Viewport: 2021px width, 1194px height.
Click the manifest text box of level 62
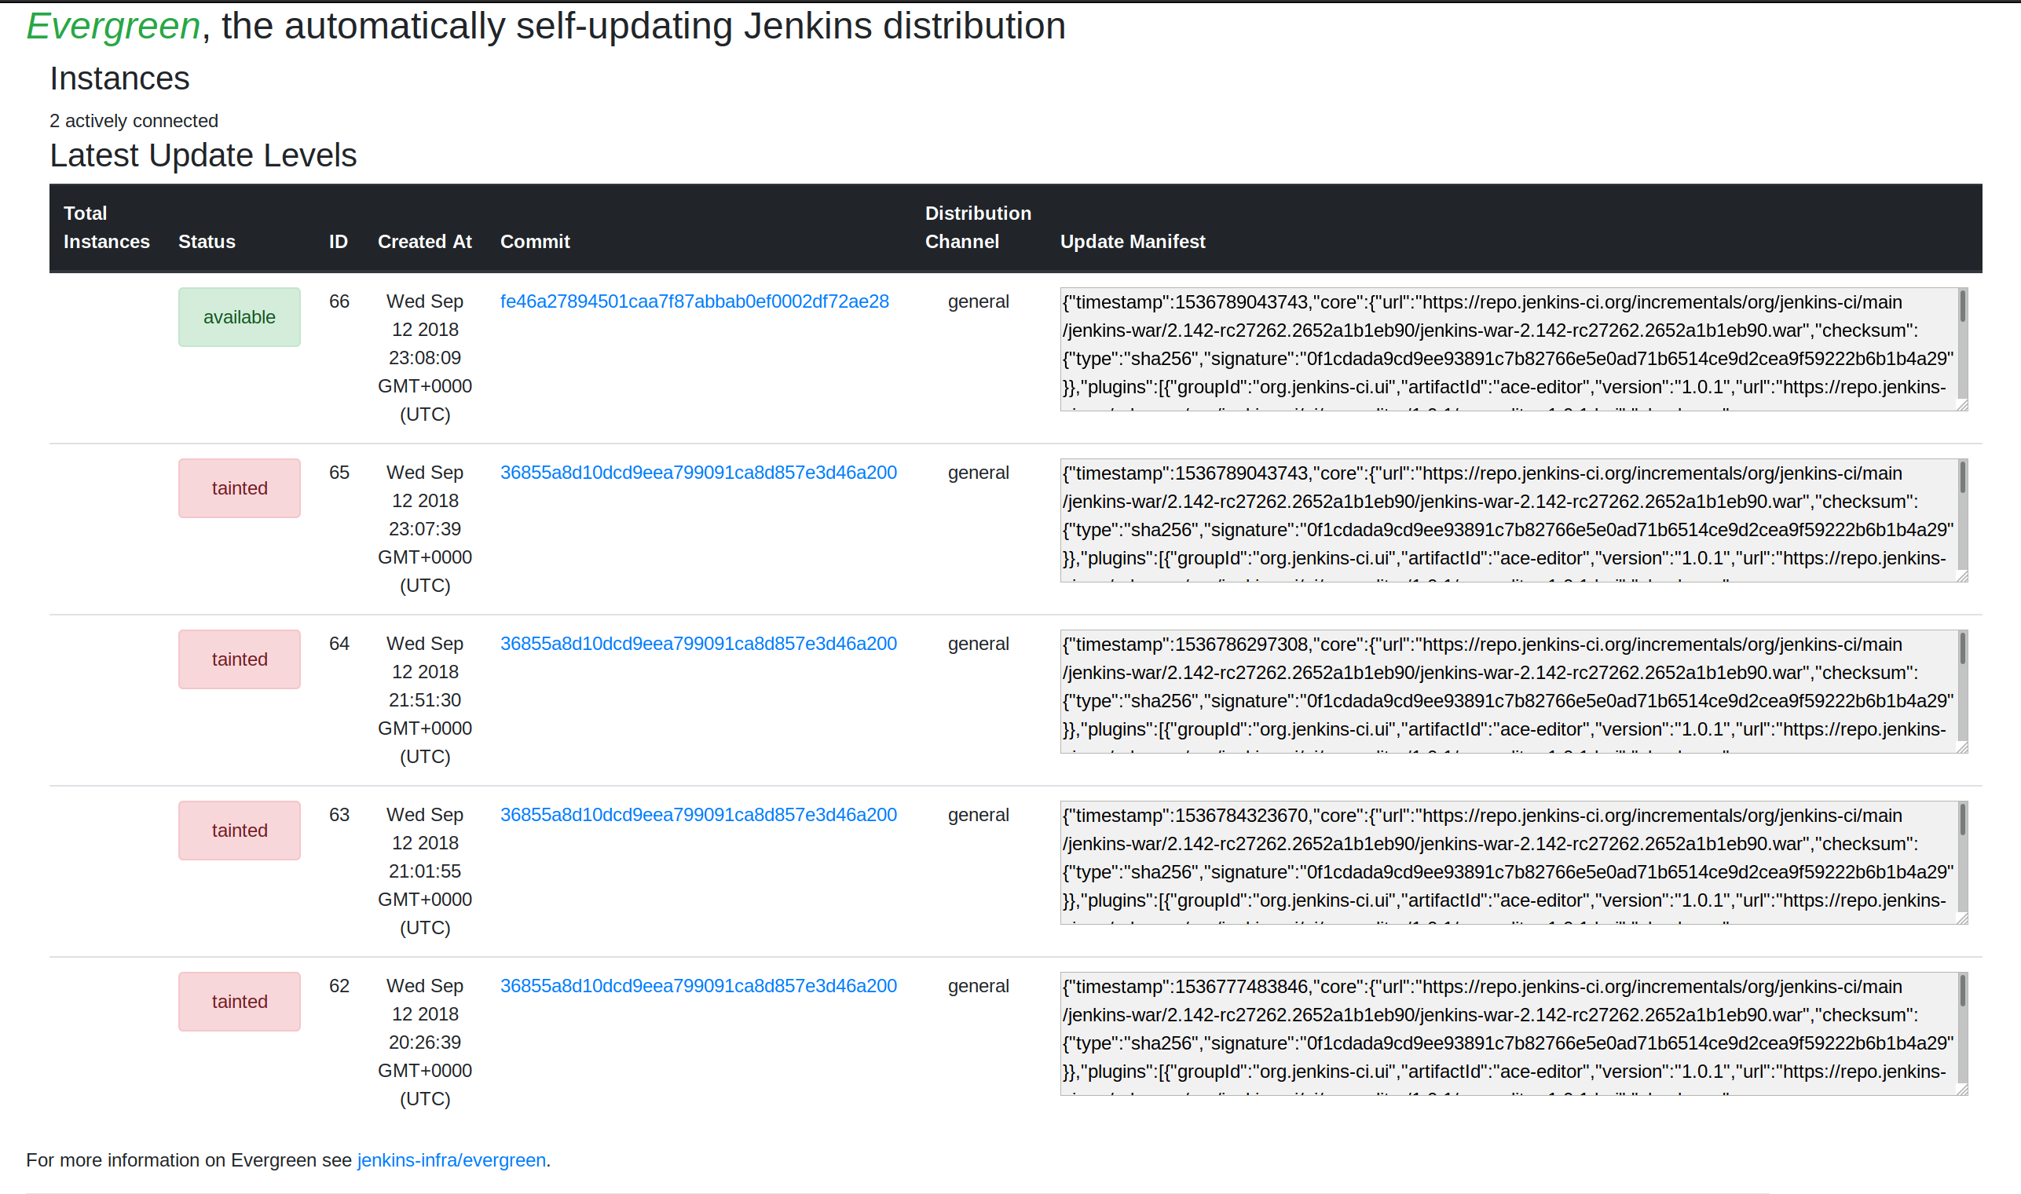point(1505,1033)
